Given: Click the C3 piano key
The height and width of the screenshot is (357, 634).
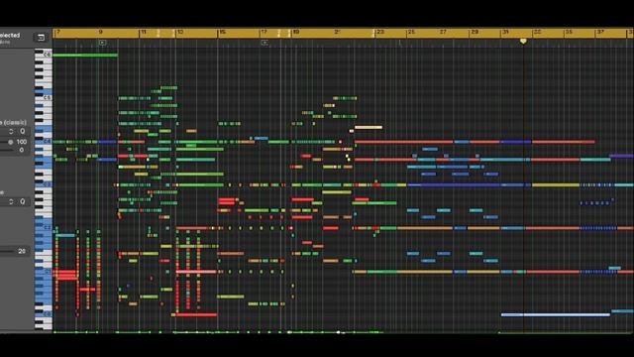Looking at the screenshot, I should click(44, 185).
